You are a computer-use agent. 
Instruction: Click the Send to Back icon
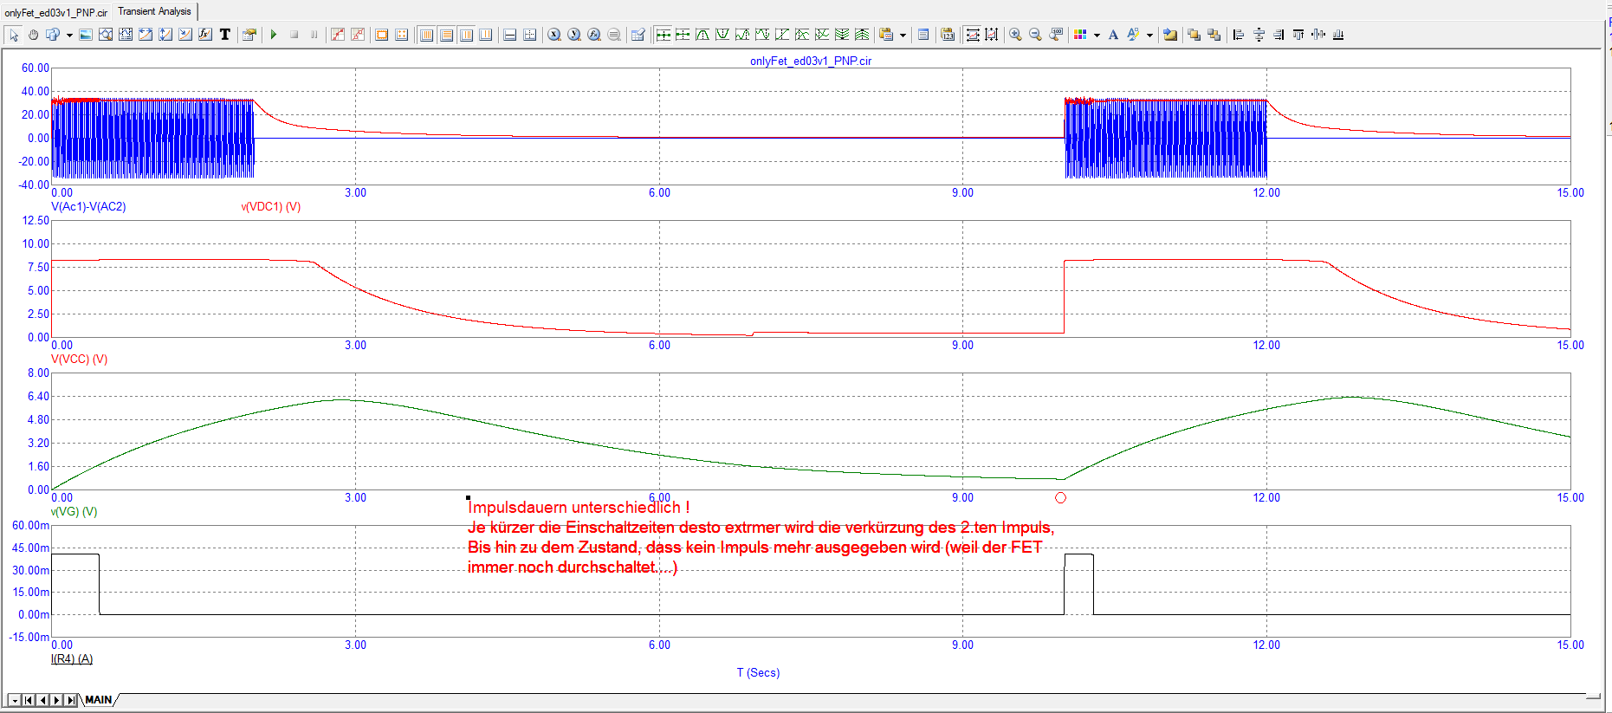tap(1214, 35)
